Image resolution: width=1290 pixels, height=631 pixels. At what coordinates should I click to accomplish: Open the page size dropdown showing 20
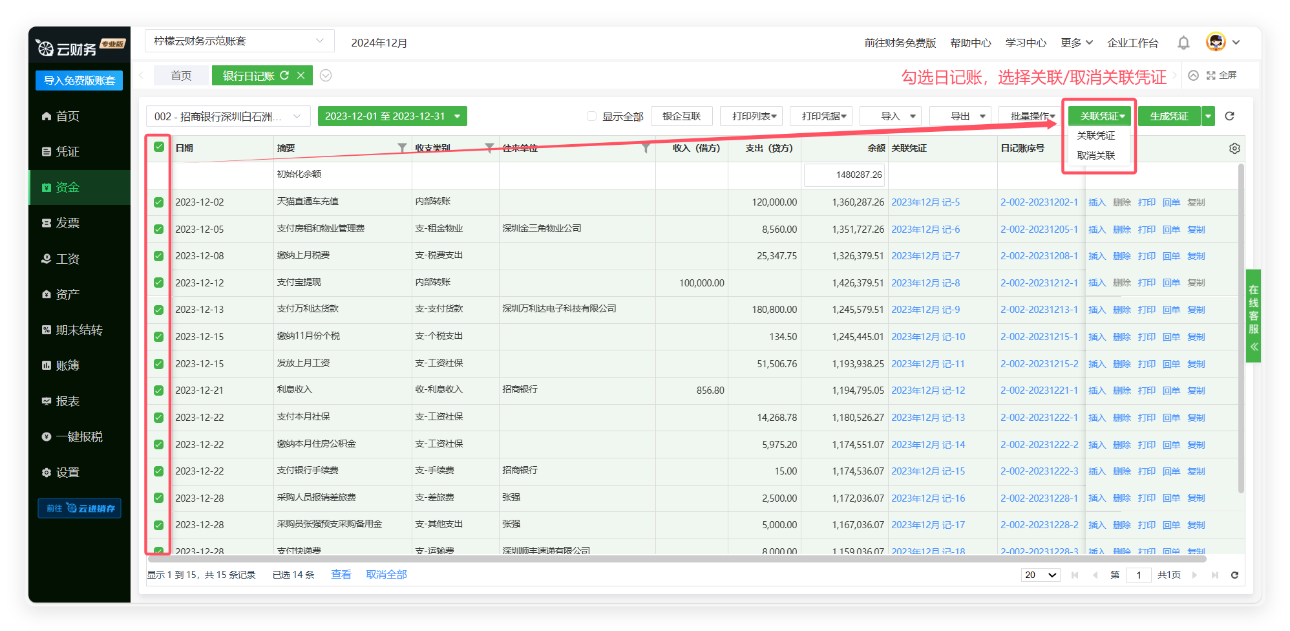click(1040, 575)
